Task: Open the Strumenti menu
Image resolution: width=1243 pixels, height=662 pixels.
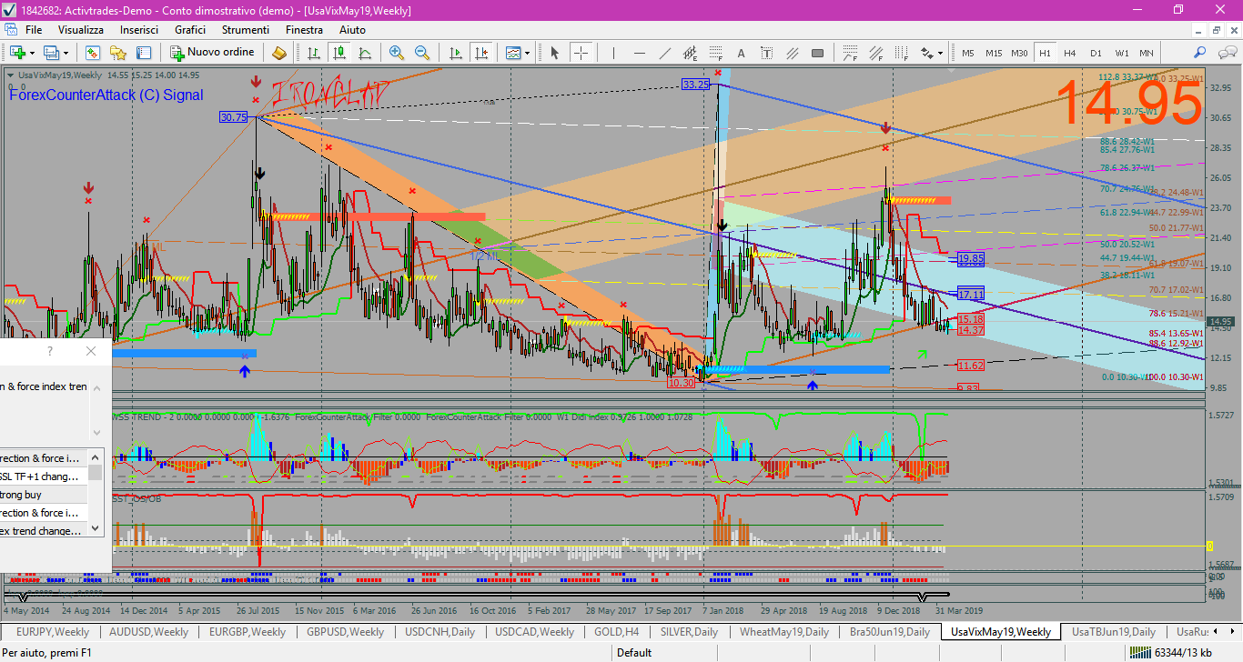Action: coord(245,30)
